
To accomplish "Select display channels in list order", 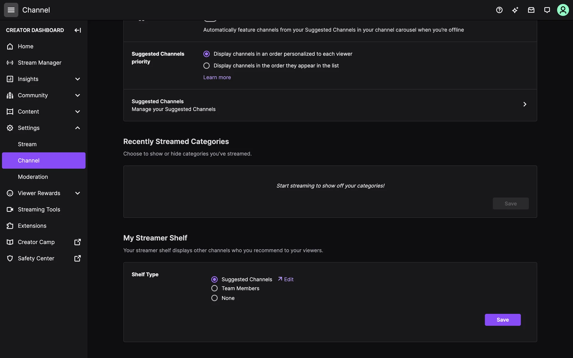I will (x=207, y=66).
